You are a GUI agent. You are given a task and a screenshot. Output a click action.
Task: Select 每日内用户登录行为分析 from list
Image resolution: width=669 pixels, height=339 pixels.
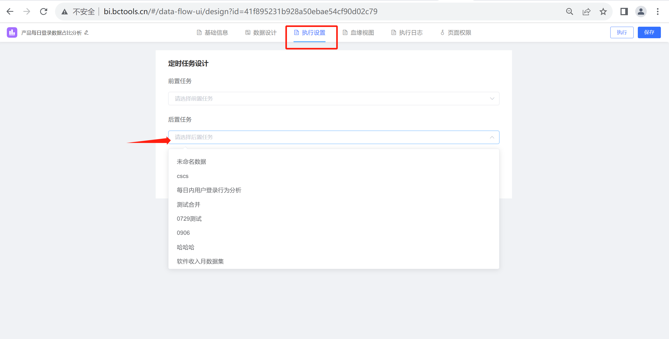tap(209, 190)
